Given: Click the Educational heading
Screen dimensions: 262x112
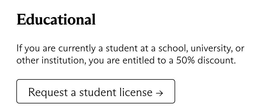Looking at the screenshot, I should [x=56, y=20].
